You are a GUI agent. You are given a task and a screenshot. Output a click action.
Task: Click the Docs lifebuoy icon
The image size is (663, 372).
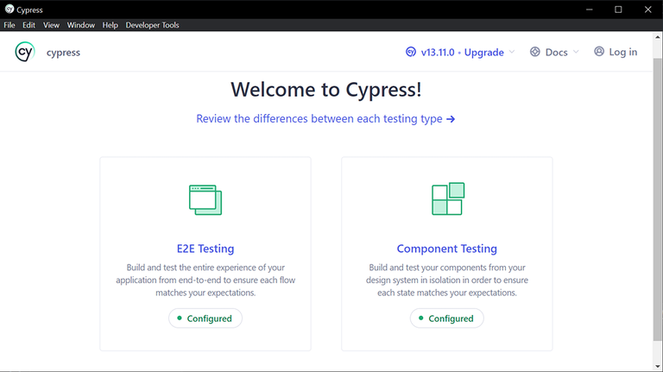point(535,52)
